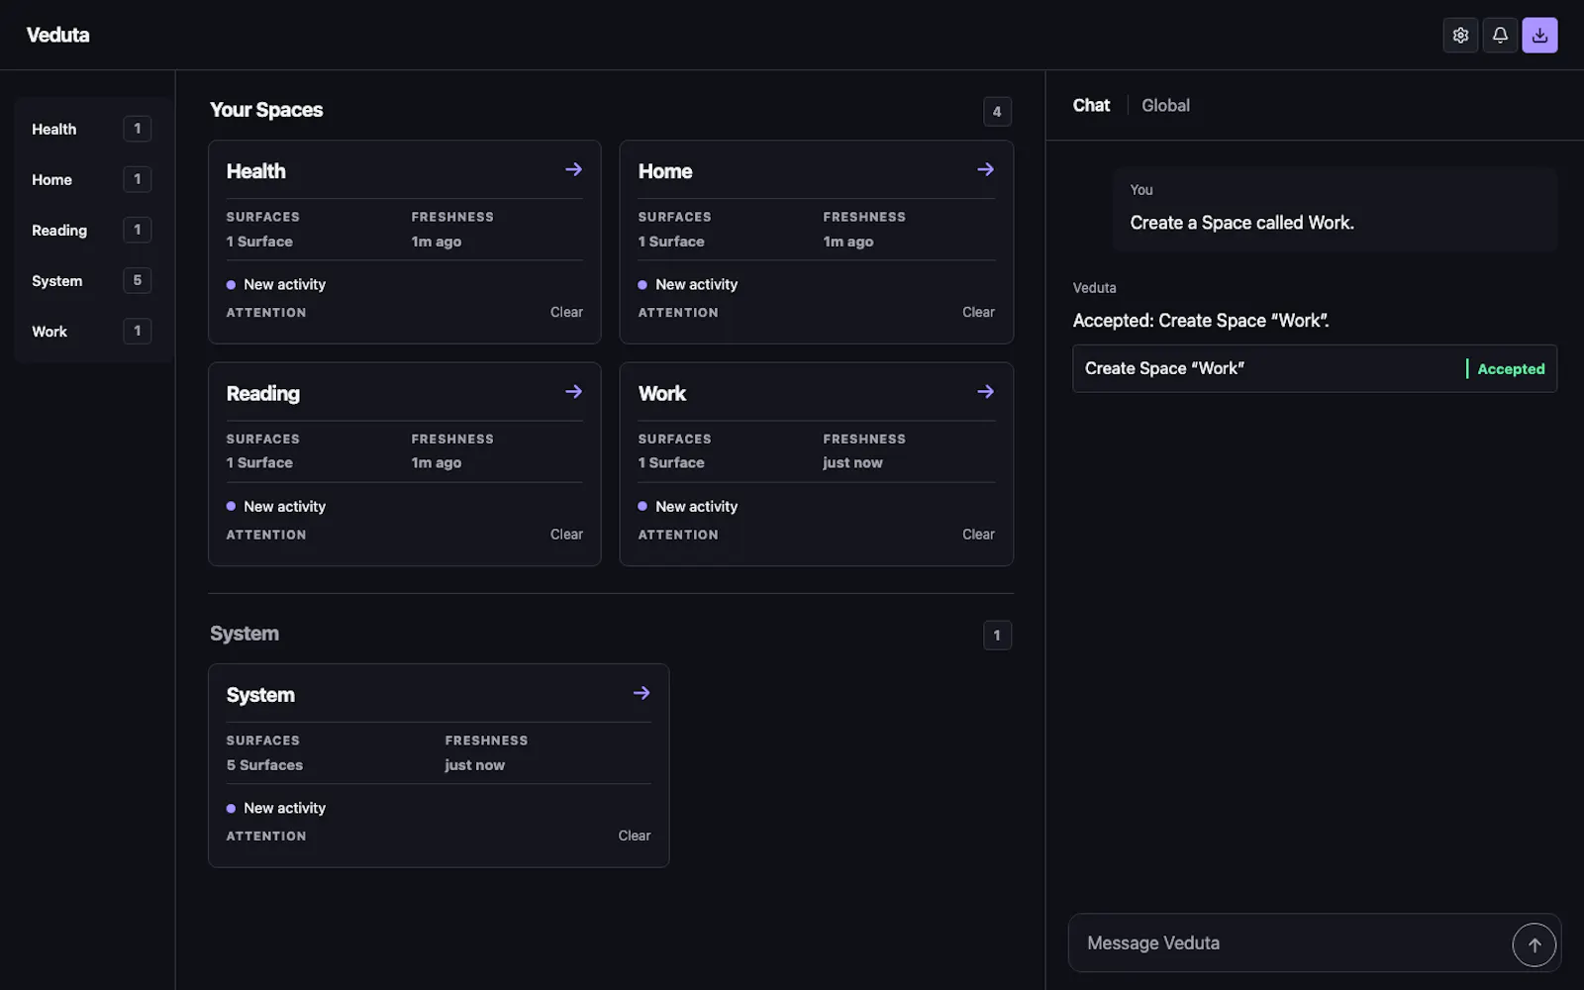This screenshot has height=990, width=1584.
Task: Select Health in the sidebar
Action: coord(91,129)
